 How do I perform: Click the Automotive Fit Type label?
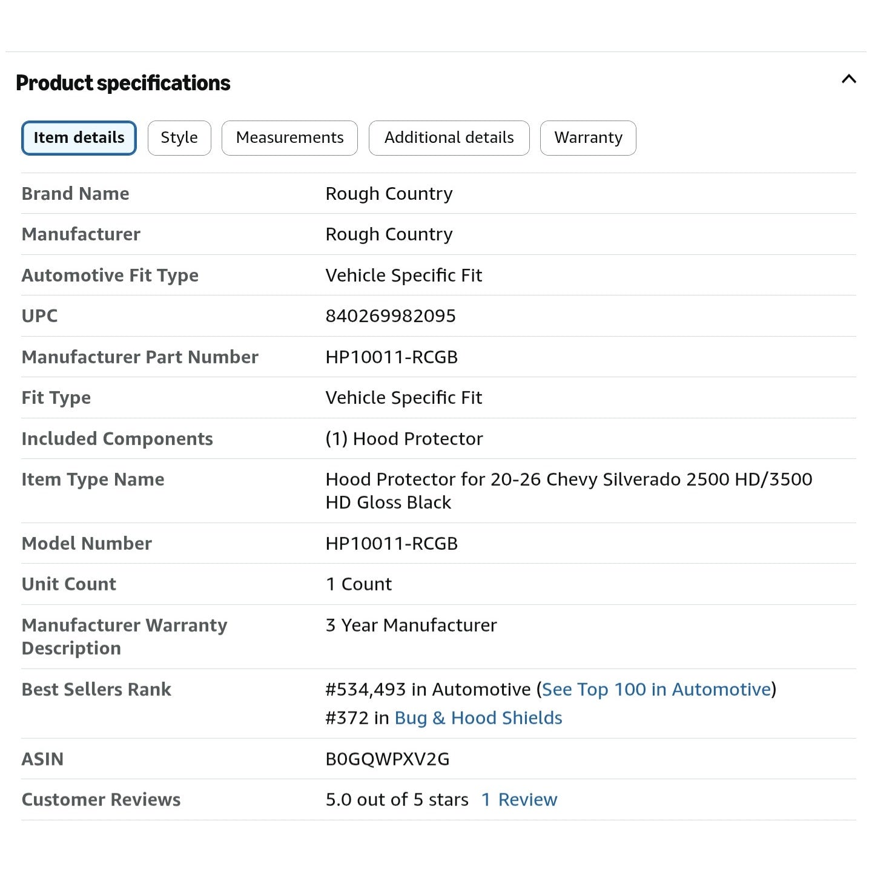[x=110, y=276]
